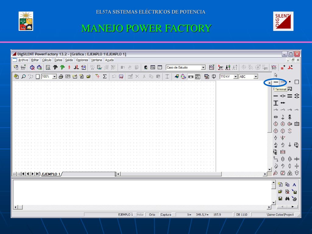312x234 pixels.
Task: Select the AC voltage source wave symbol
Action: 290,131
